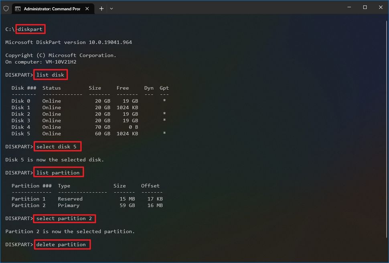Image resolution: width=389 pixels, height=263 pixels.
Task: Click the '0 B' free value of Disk 4
Action: pos(134,127)
